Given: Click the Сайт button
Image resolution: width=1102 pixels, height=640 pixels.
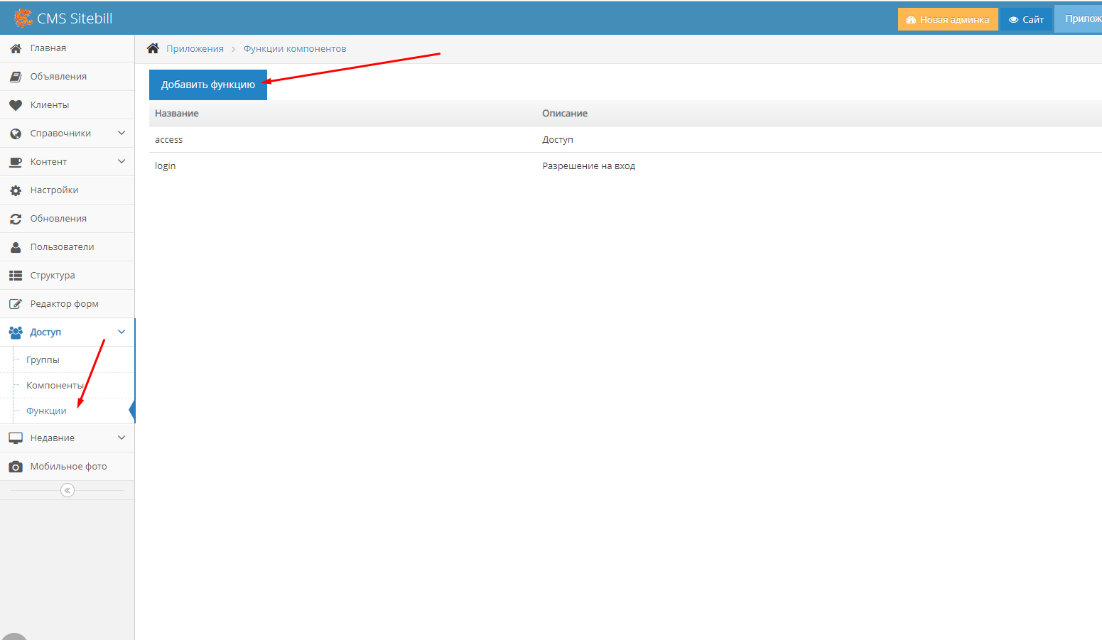Looking at the screenshot, I should [1026, 19].
